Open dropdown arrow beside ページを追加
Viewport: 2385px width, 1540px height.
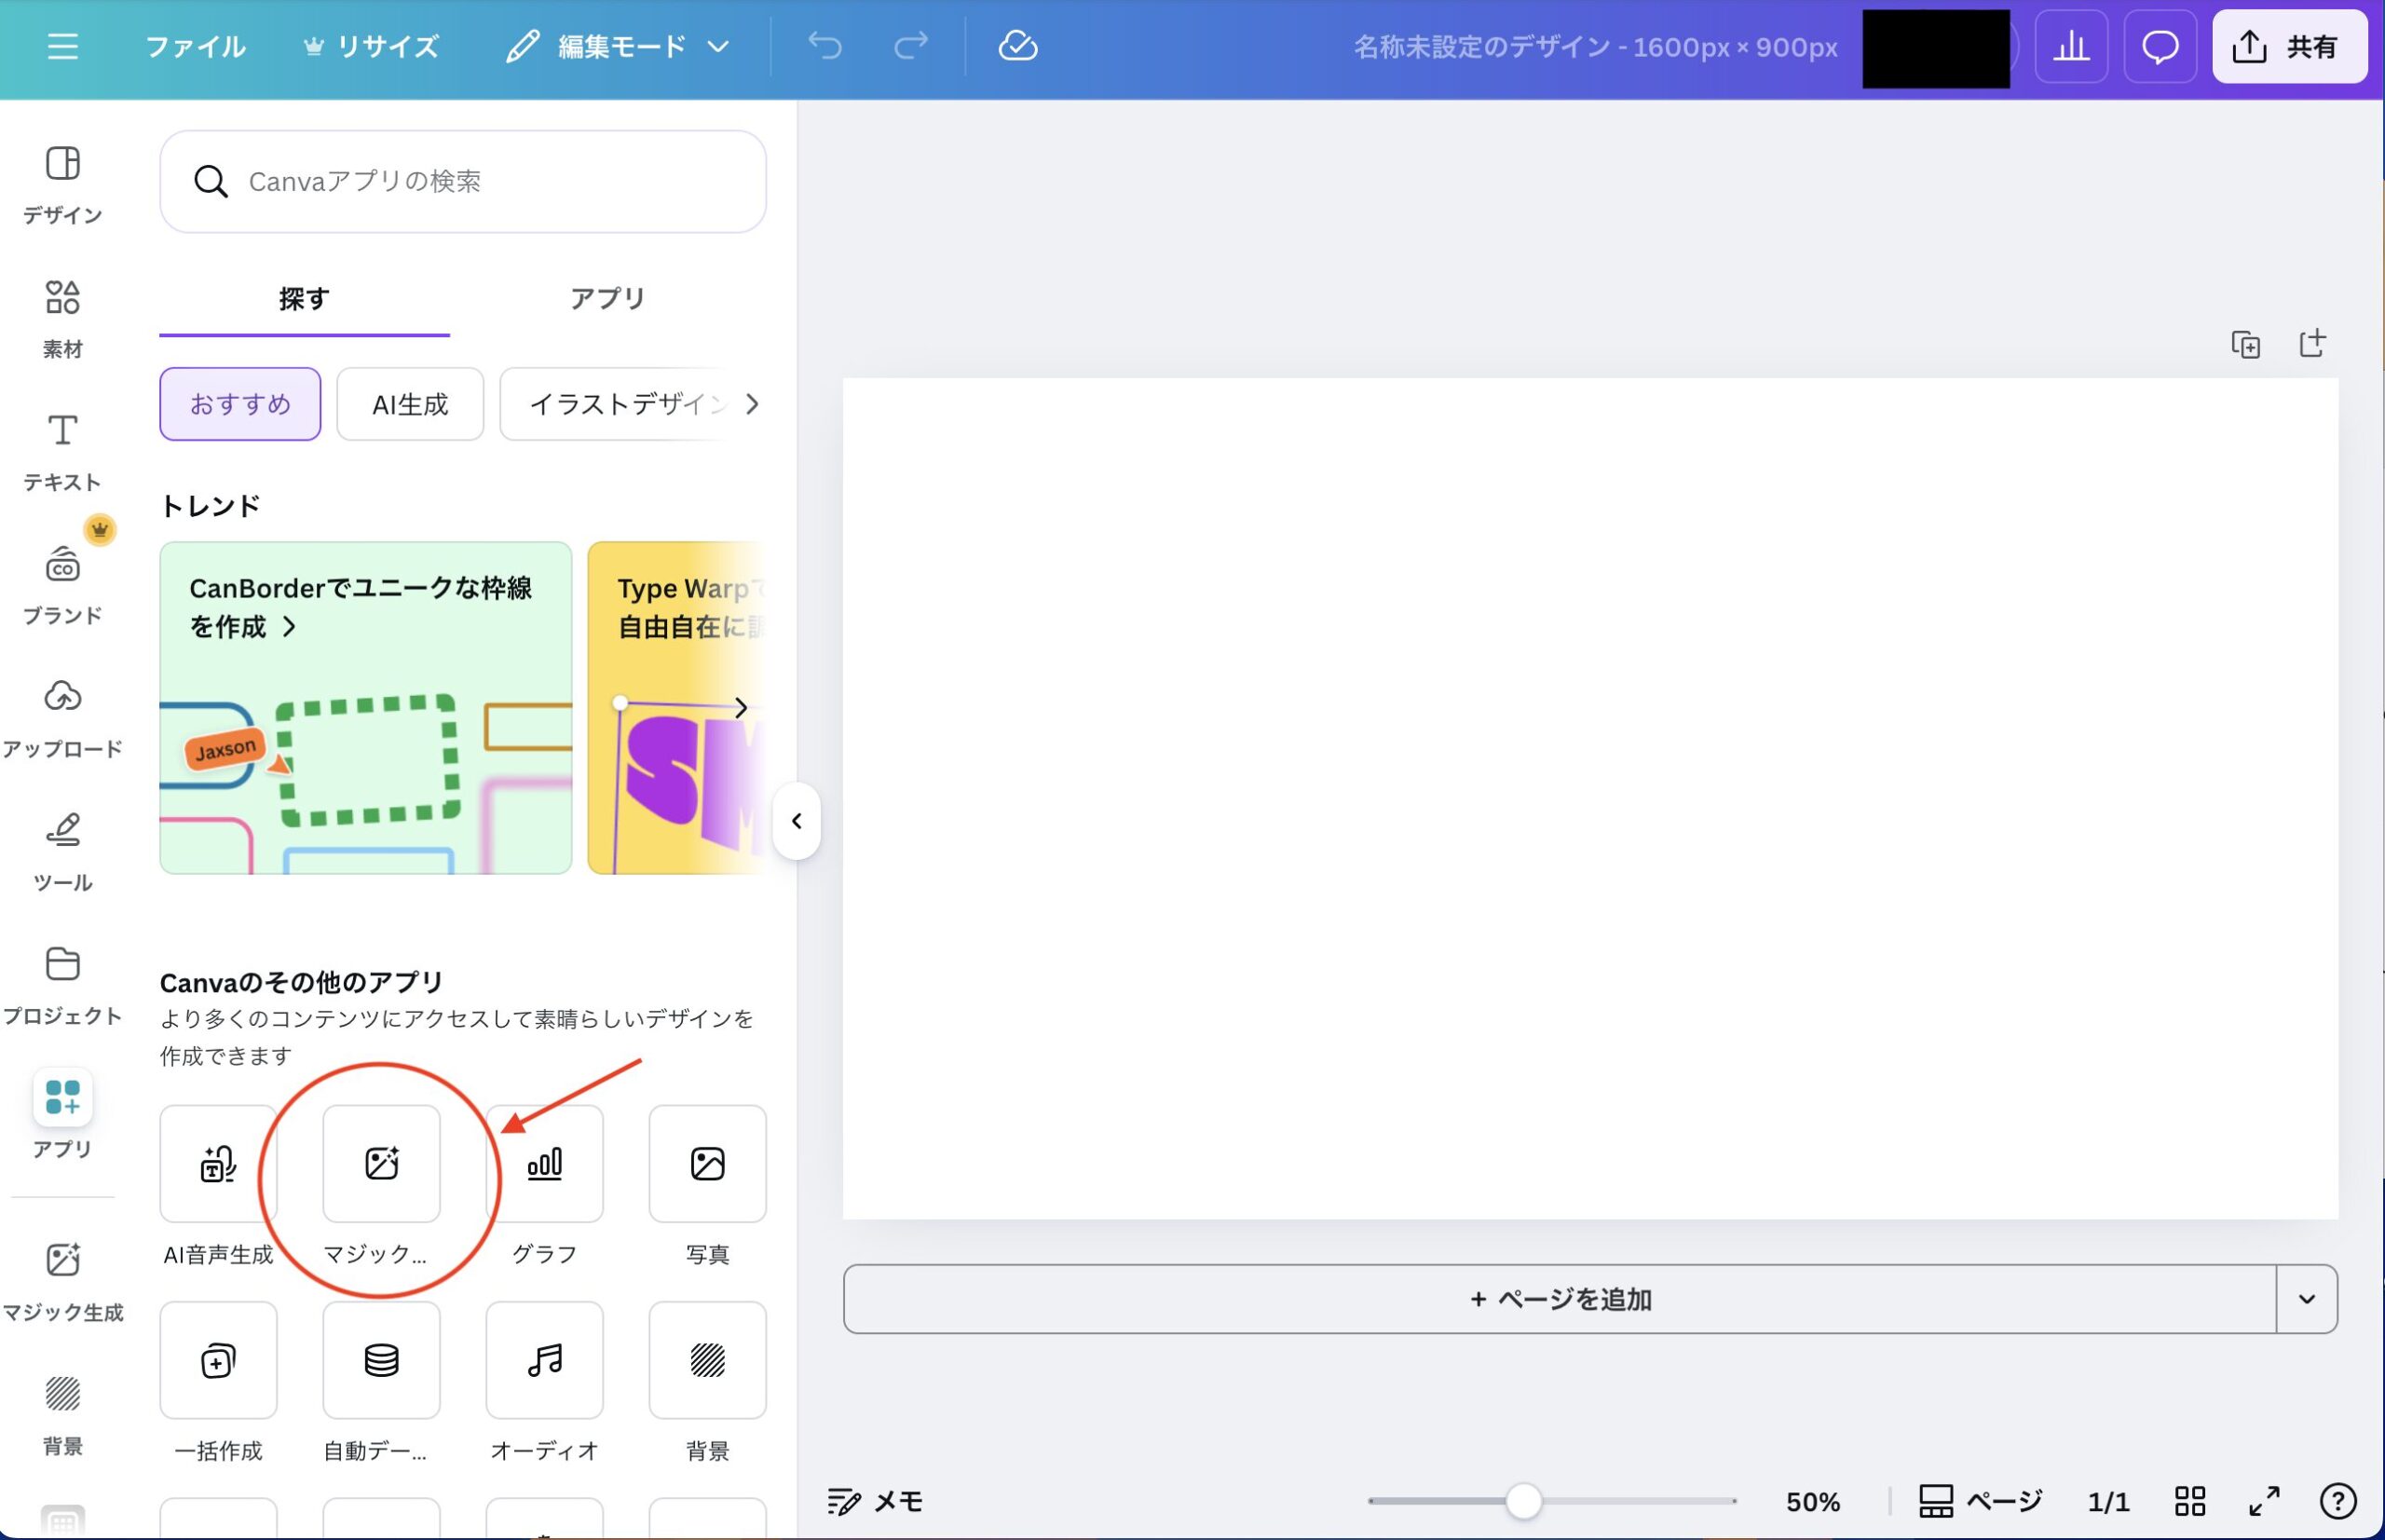click(x=2307, y=1299)
